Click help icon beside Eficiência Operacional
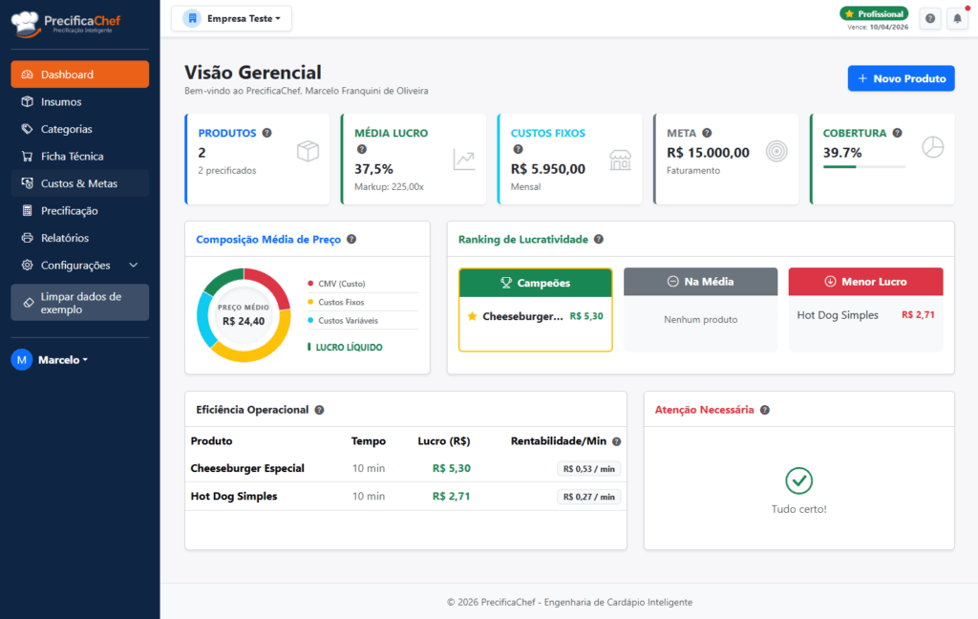Screen dimensions: 978x619 pos(319,410)
